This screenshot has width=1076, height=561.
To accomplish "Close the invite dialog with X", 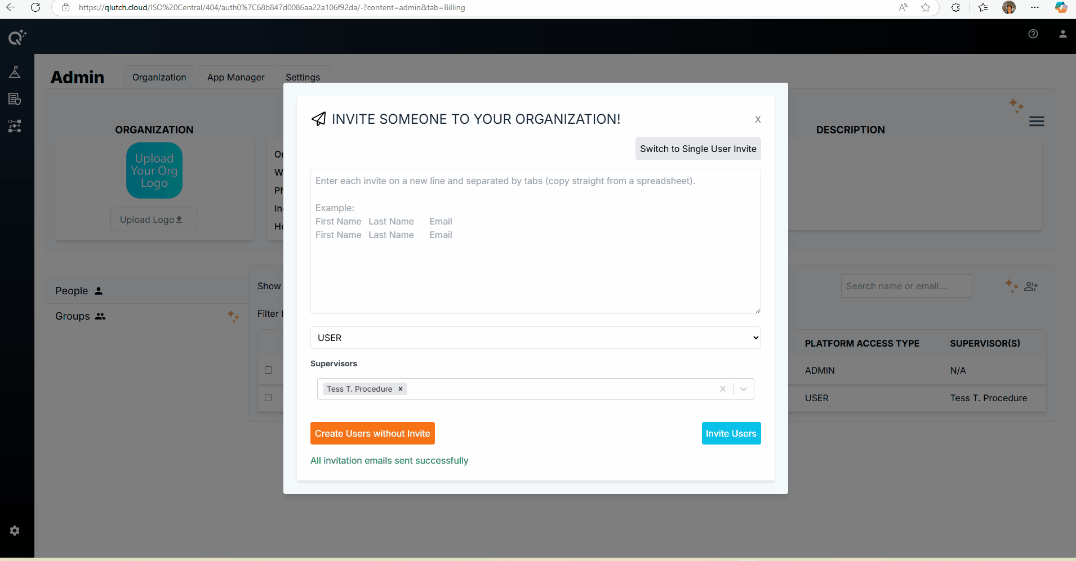I will [758, 119].
